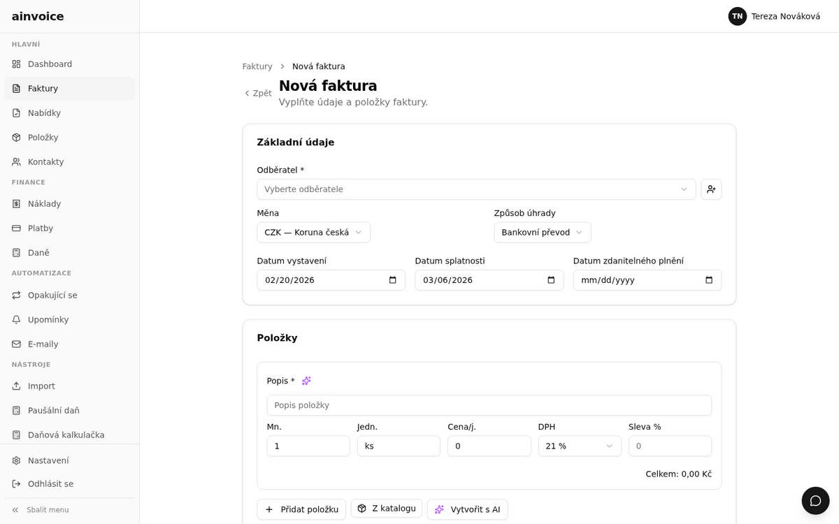Open calendar picker for Datum zdanitelného plnění
The height and width of the screenshot is (524, 839).
[709, 280]
